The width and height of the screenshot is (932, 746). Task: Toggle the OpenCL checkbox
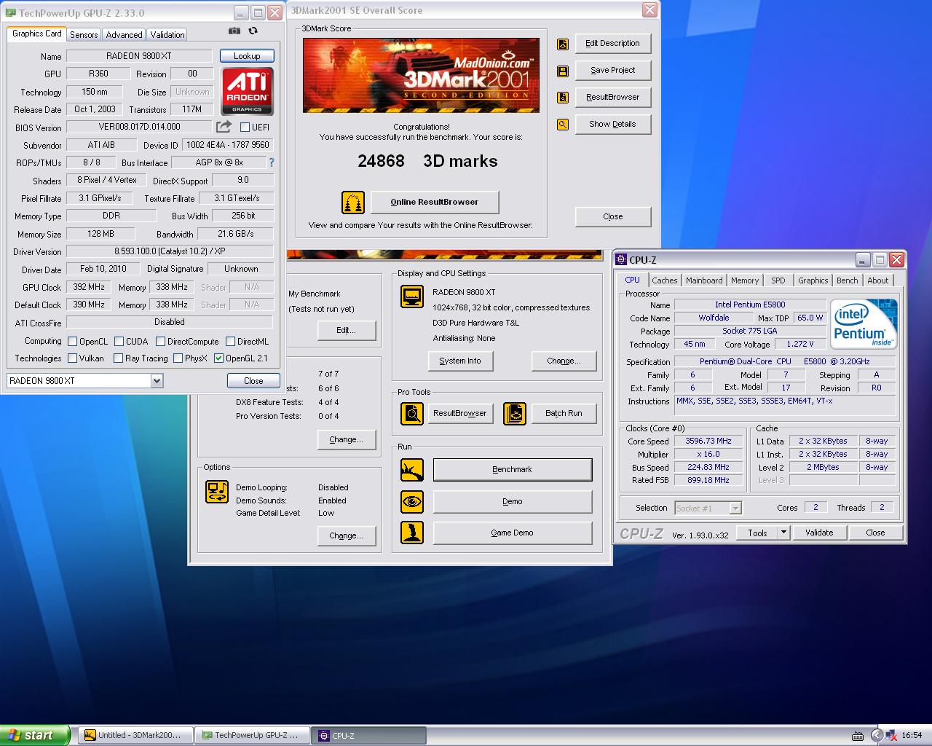[72, 341]
